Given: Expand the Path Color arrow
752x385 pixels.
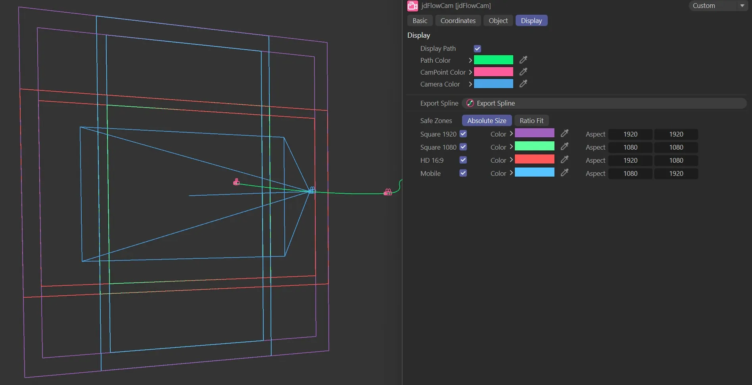Looking at the screenshot, I should coord(470,60).
